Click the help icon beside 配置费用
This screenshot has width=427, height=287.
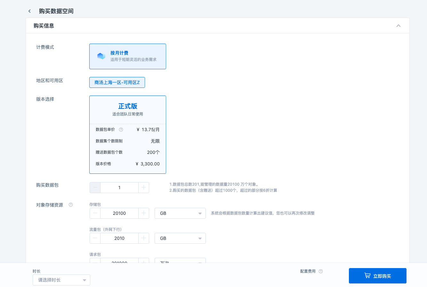click(321, 271)
